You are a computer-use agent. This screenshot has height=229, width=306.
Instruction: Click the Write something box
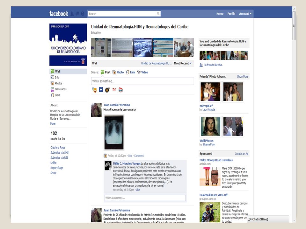click(142, 81)
